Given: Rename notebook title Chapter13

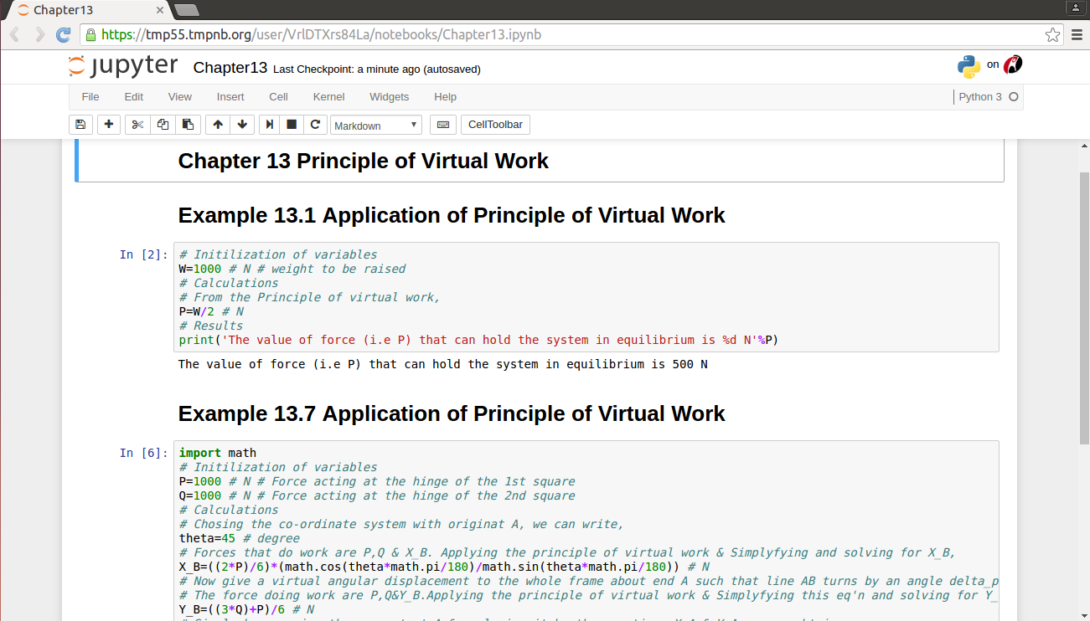Looking at the screenshot, I should (230, 68).
